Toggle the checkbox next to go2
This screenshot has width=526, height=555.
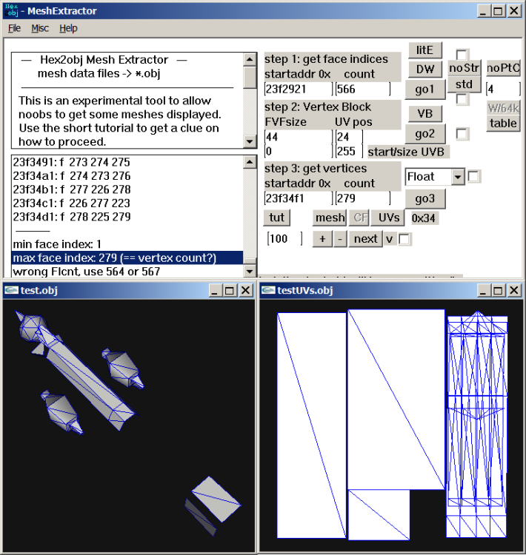[462, 134]
